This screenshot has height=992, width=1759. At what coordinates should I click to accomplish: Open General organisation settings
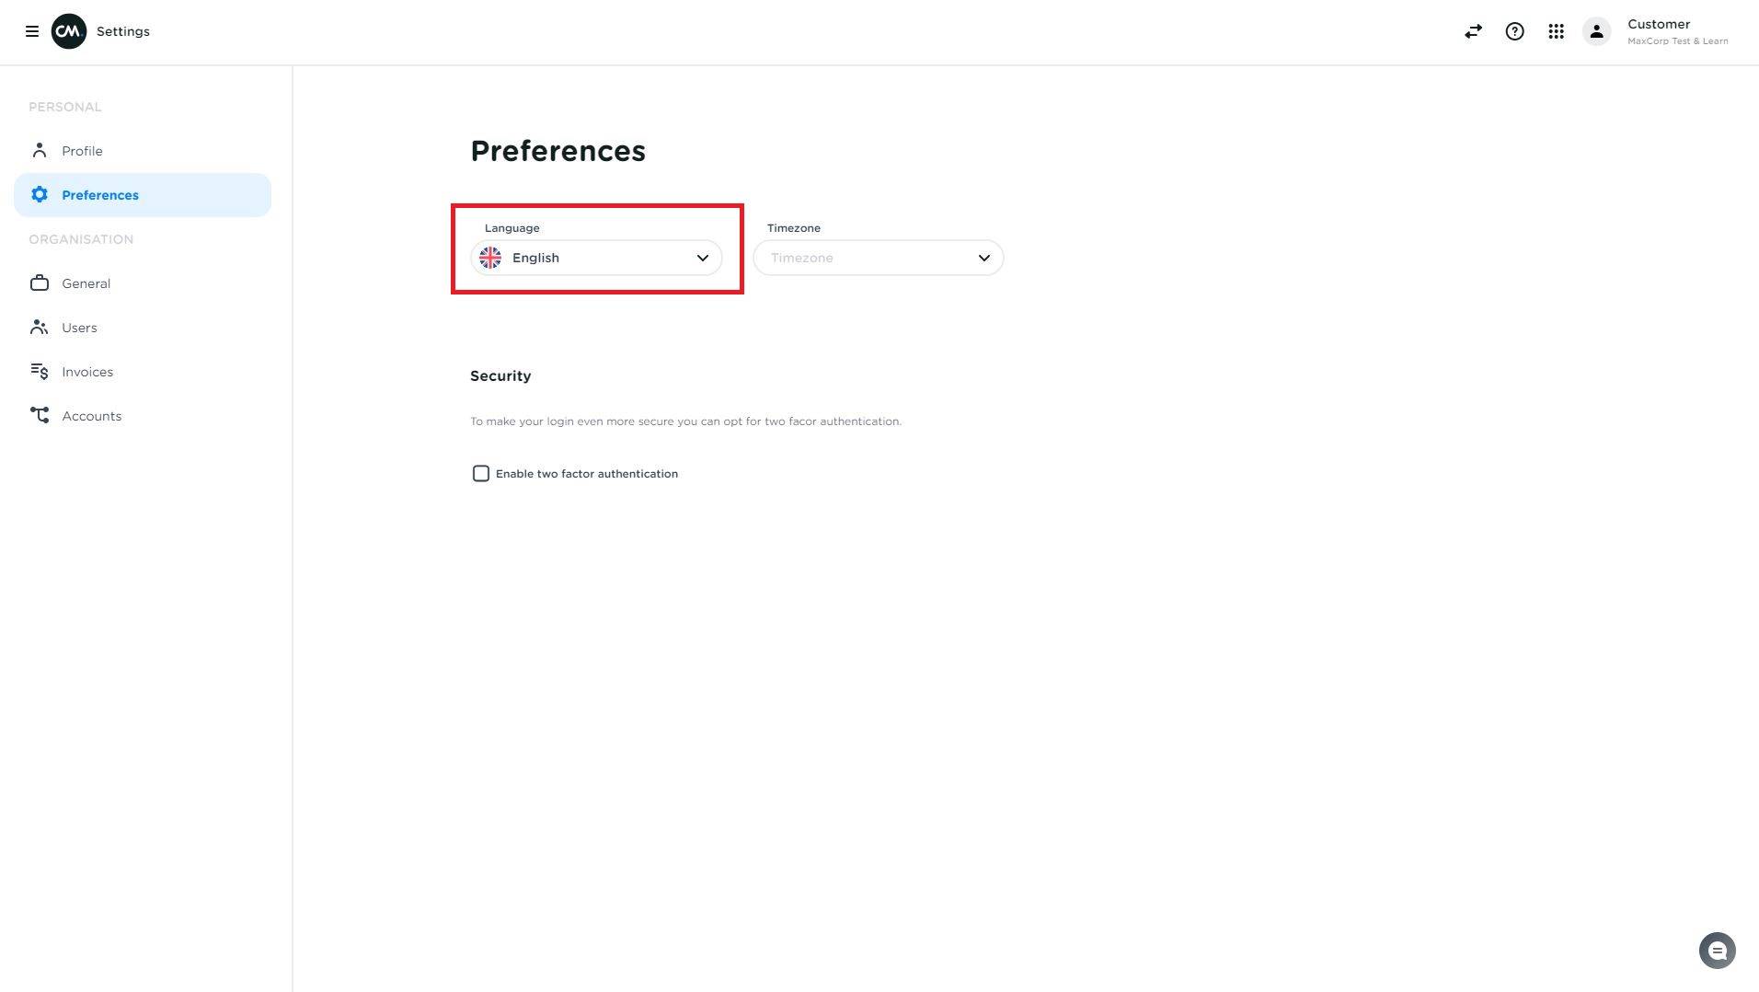pos(86,283)
